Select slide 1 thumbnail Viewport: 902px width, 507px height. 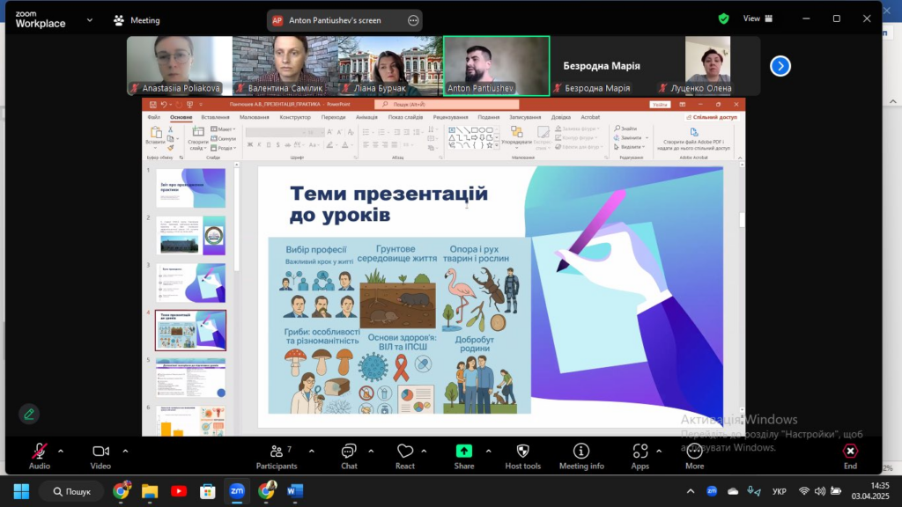coord(191,188)
